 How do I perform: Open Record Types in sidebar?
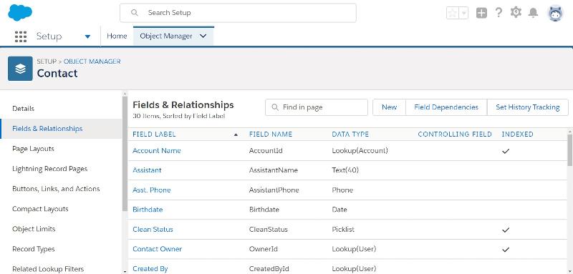pos(33,249)
